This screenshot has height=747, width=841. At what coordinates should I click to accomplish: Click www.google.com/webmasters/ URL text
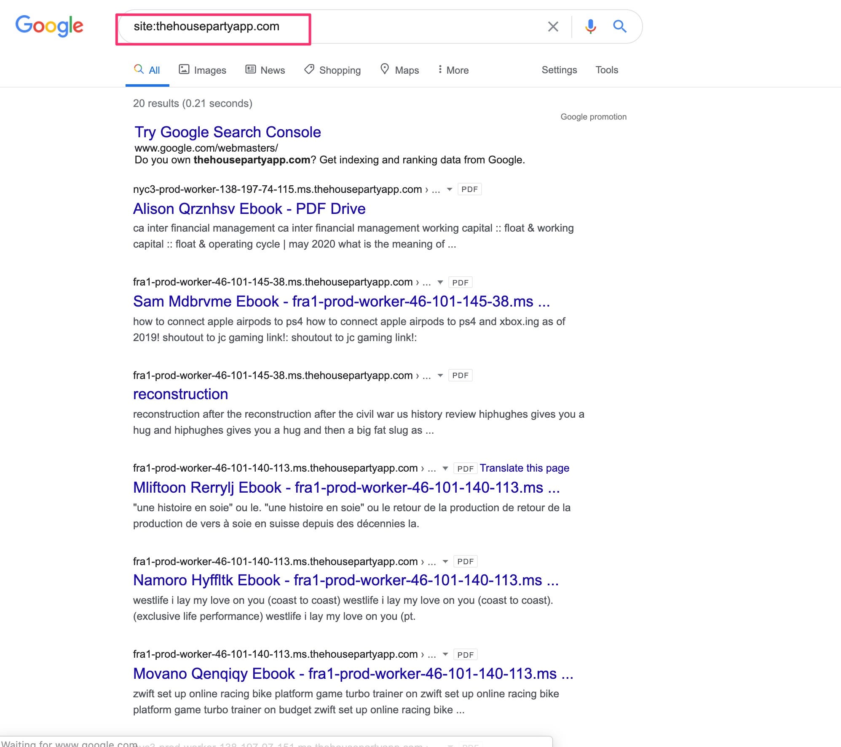pyautogui.click(x=206, y=148)
